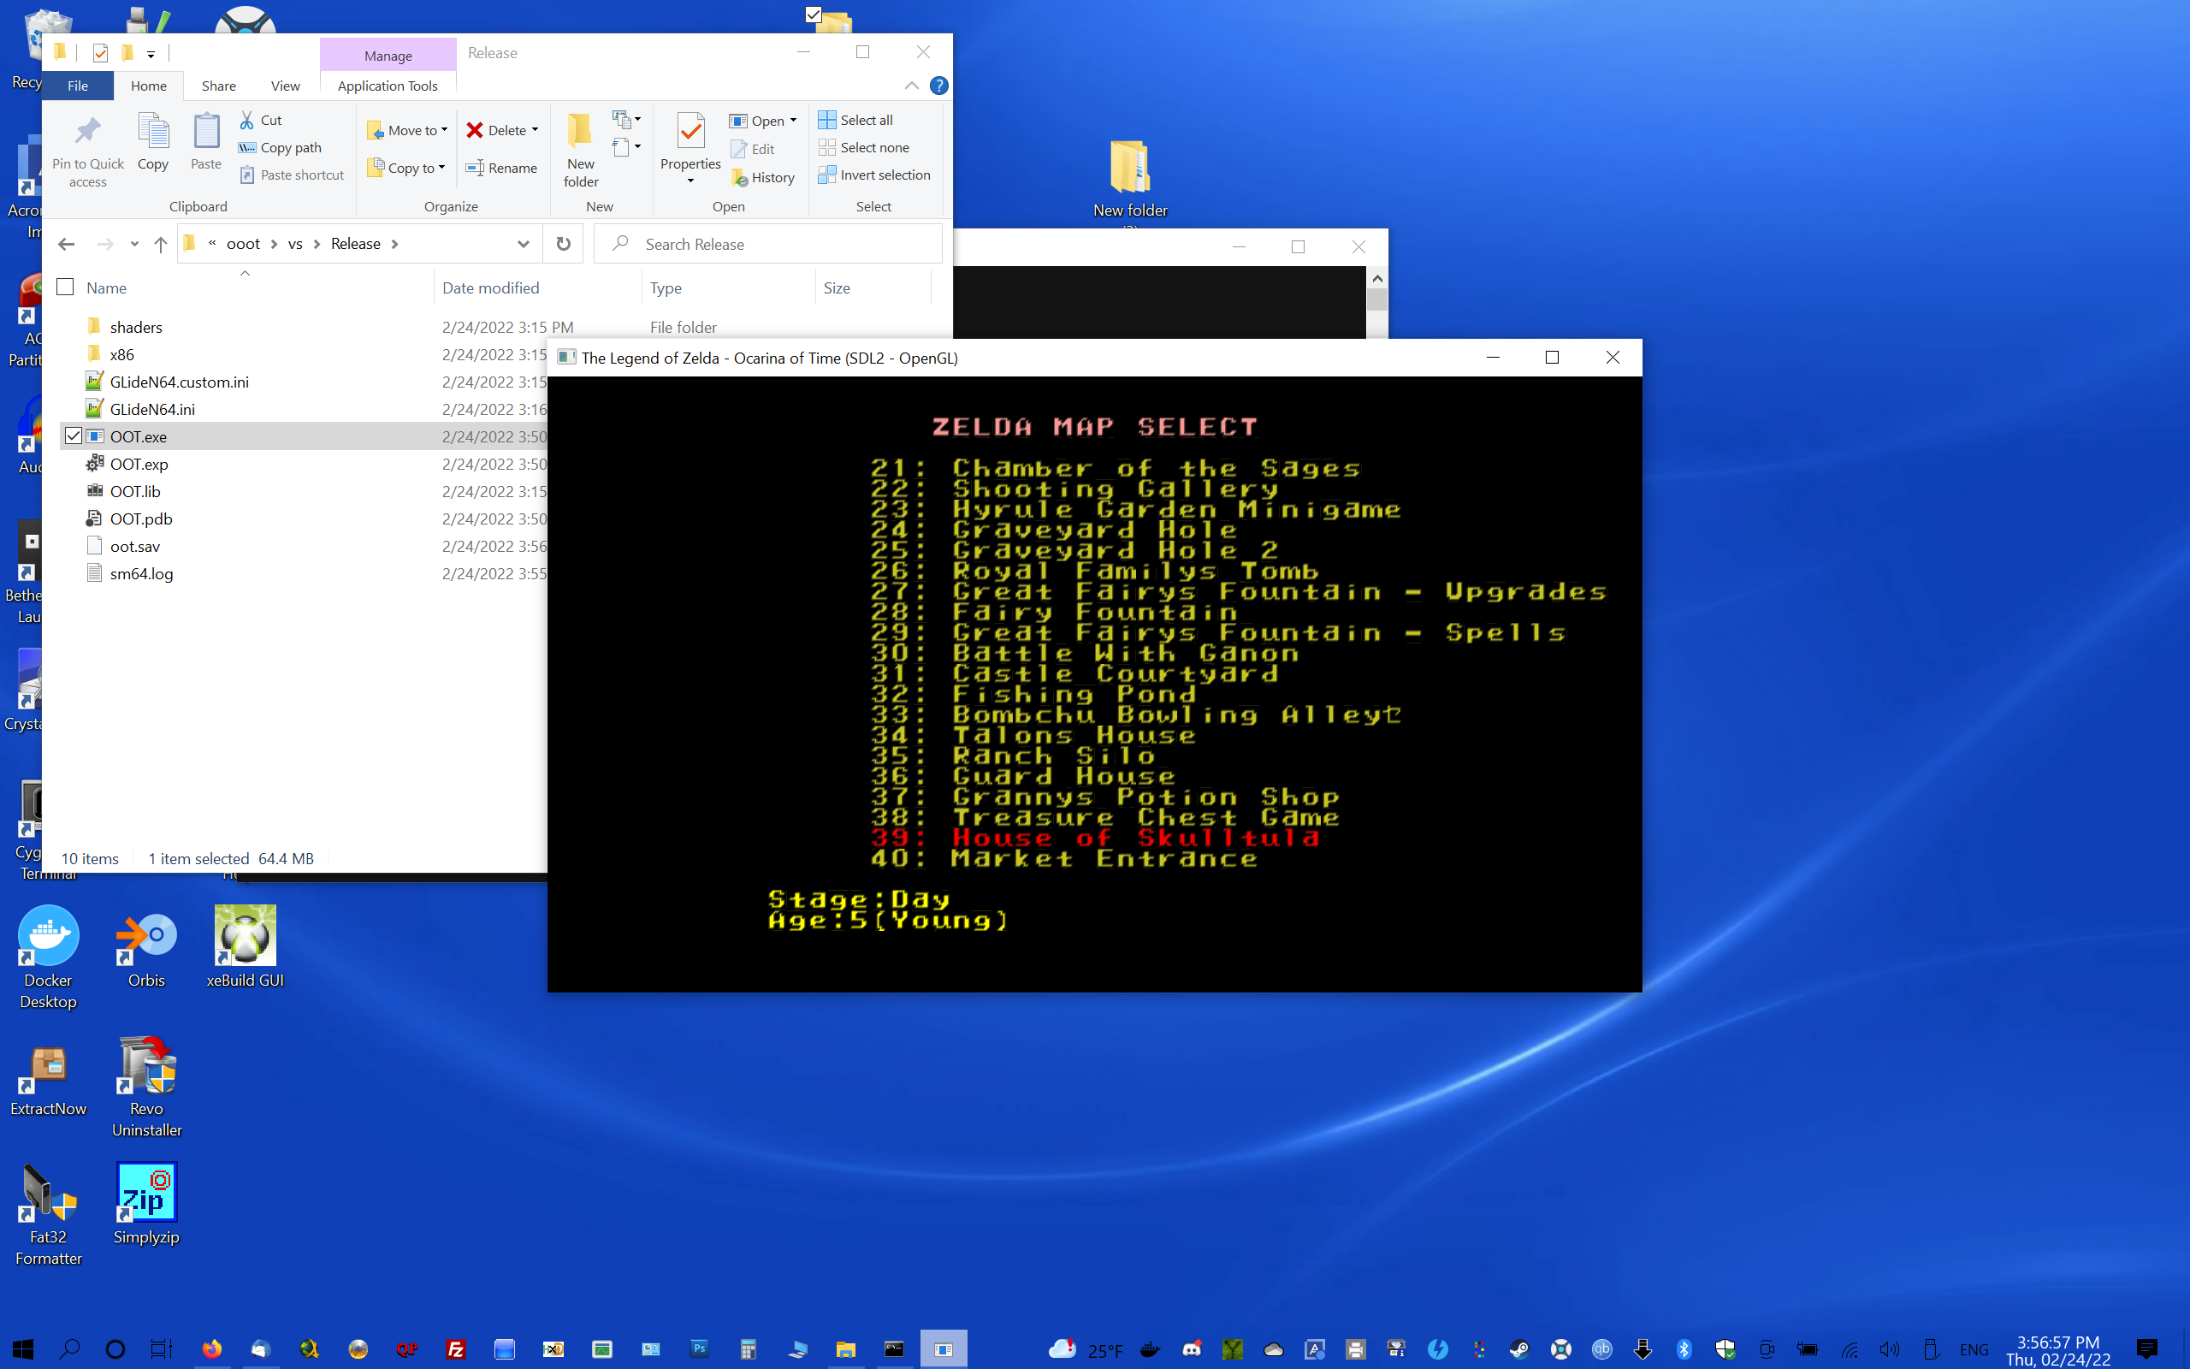The width and height of the screenshot is (2190, 1369).
Task: Cut the selected file with the scissors
Action: click(261, 120)
